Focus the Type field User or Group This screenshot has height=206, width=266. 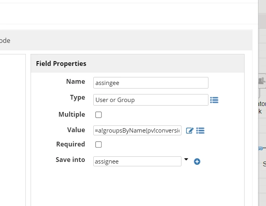click(150, 100)
